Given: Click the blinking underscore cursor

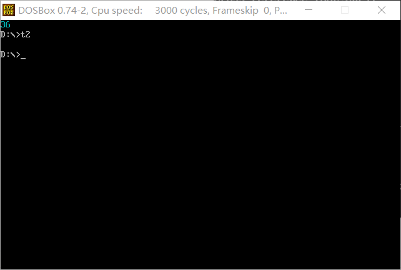Looking at the screenshot, I should coord(23,59).
